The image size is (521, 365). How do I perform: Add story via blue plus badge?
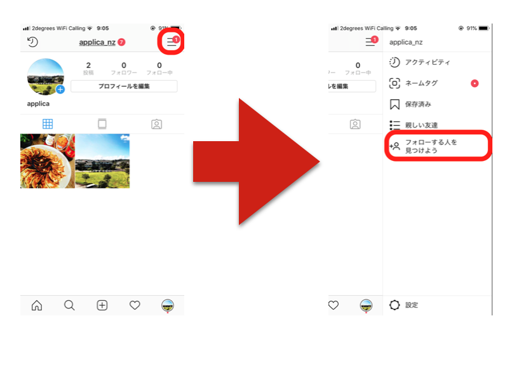point(60,90)
